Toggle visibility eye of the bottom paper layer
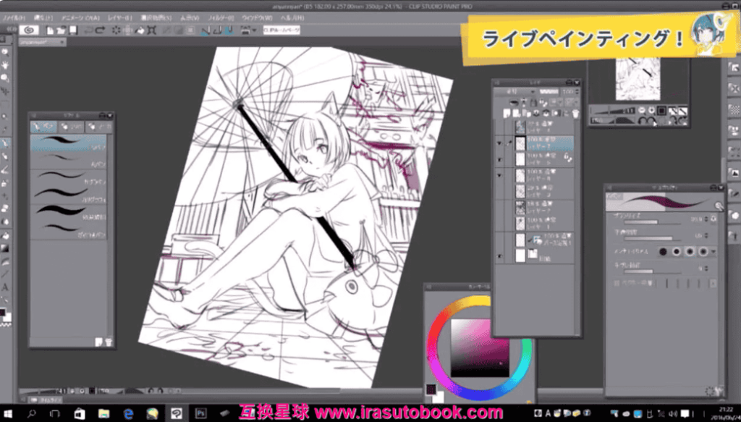Image resolution: width=741 pixels, height=422 pixels. [x=499, y=257]
